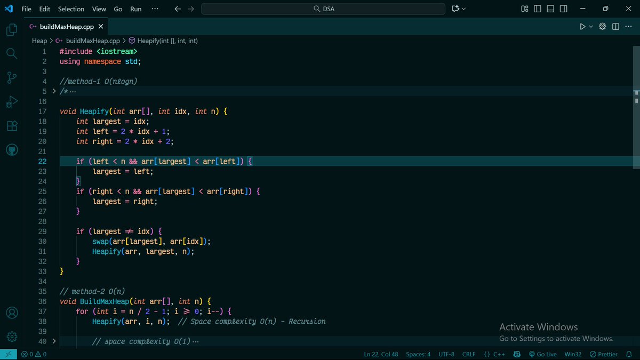Open the Search view in activity bar
Viewport: 640px width, 360px height.
tap(12, 53)
